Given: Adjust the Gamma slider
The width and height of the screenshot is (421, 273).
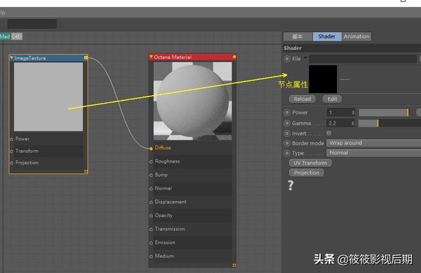Looking at the screenshot, I should coord(390,123).
